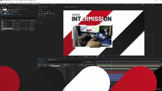The image size is (162, 91).
Task: Toggle the transparency grid in the viewer
Action: click(x=81, y=57)
